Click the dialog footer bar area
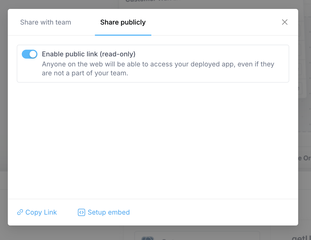Image resolution: width=311 pixels, height=240 pixels. [x=195, y=212]
